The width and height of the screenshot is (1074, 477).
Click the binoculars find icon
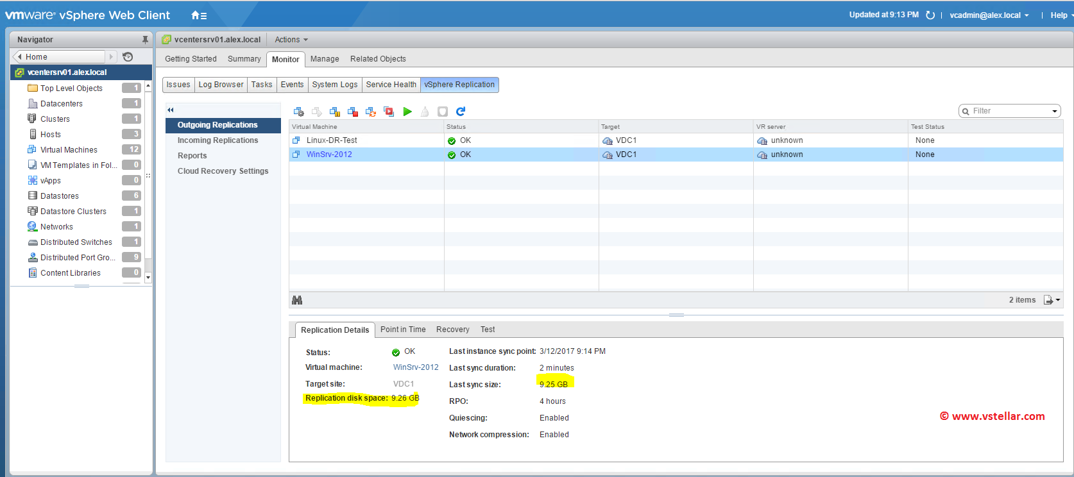(x=297, y=300)
